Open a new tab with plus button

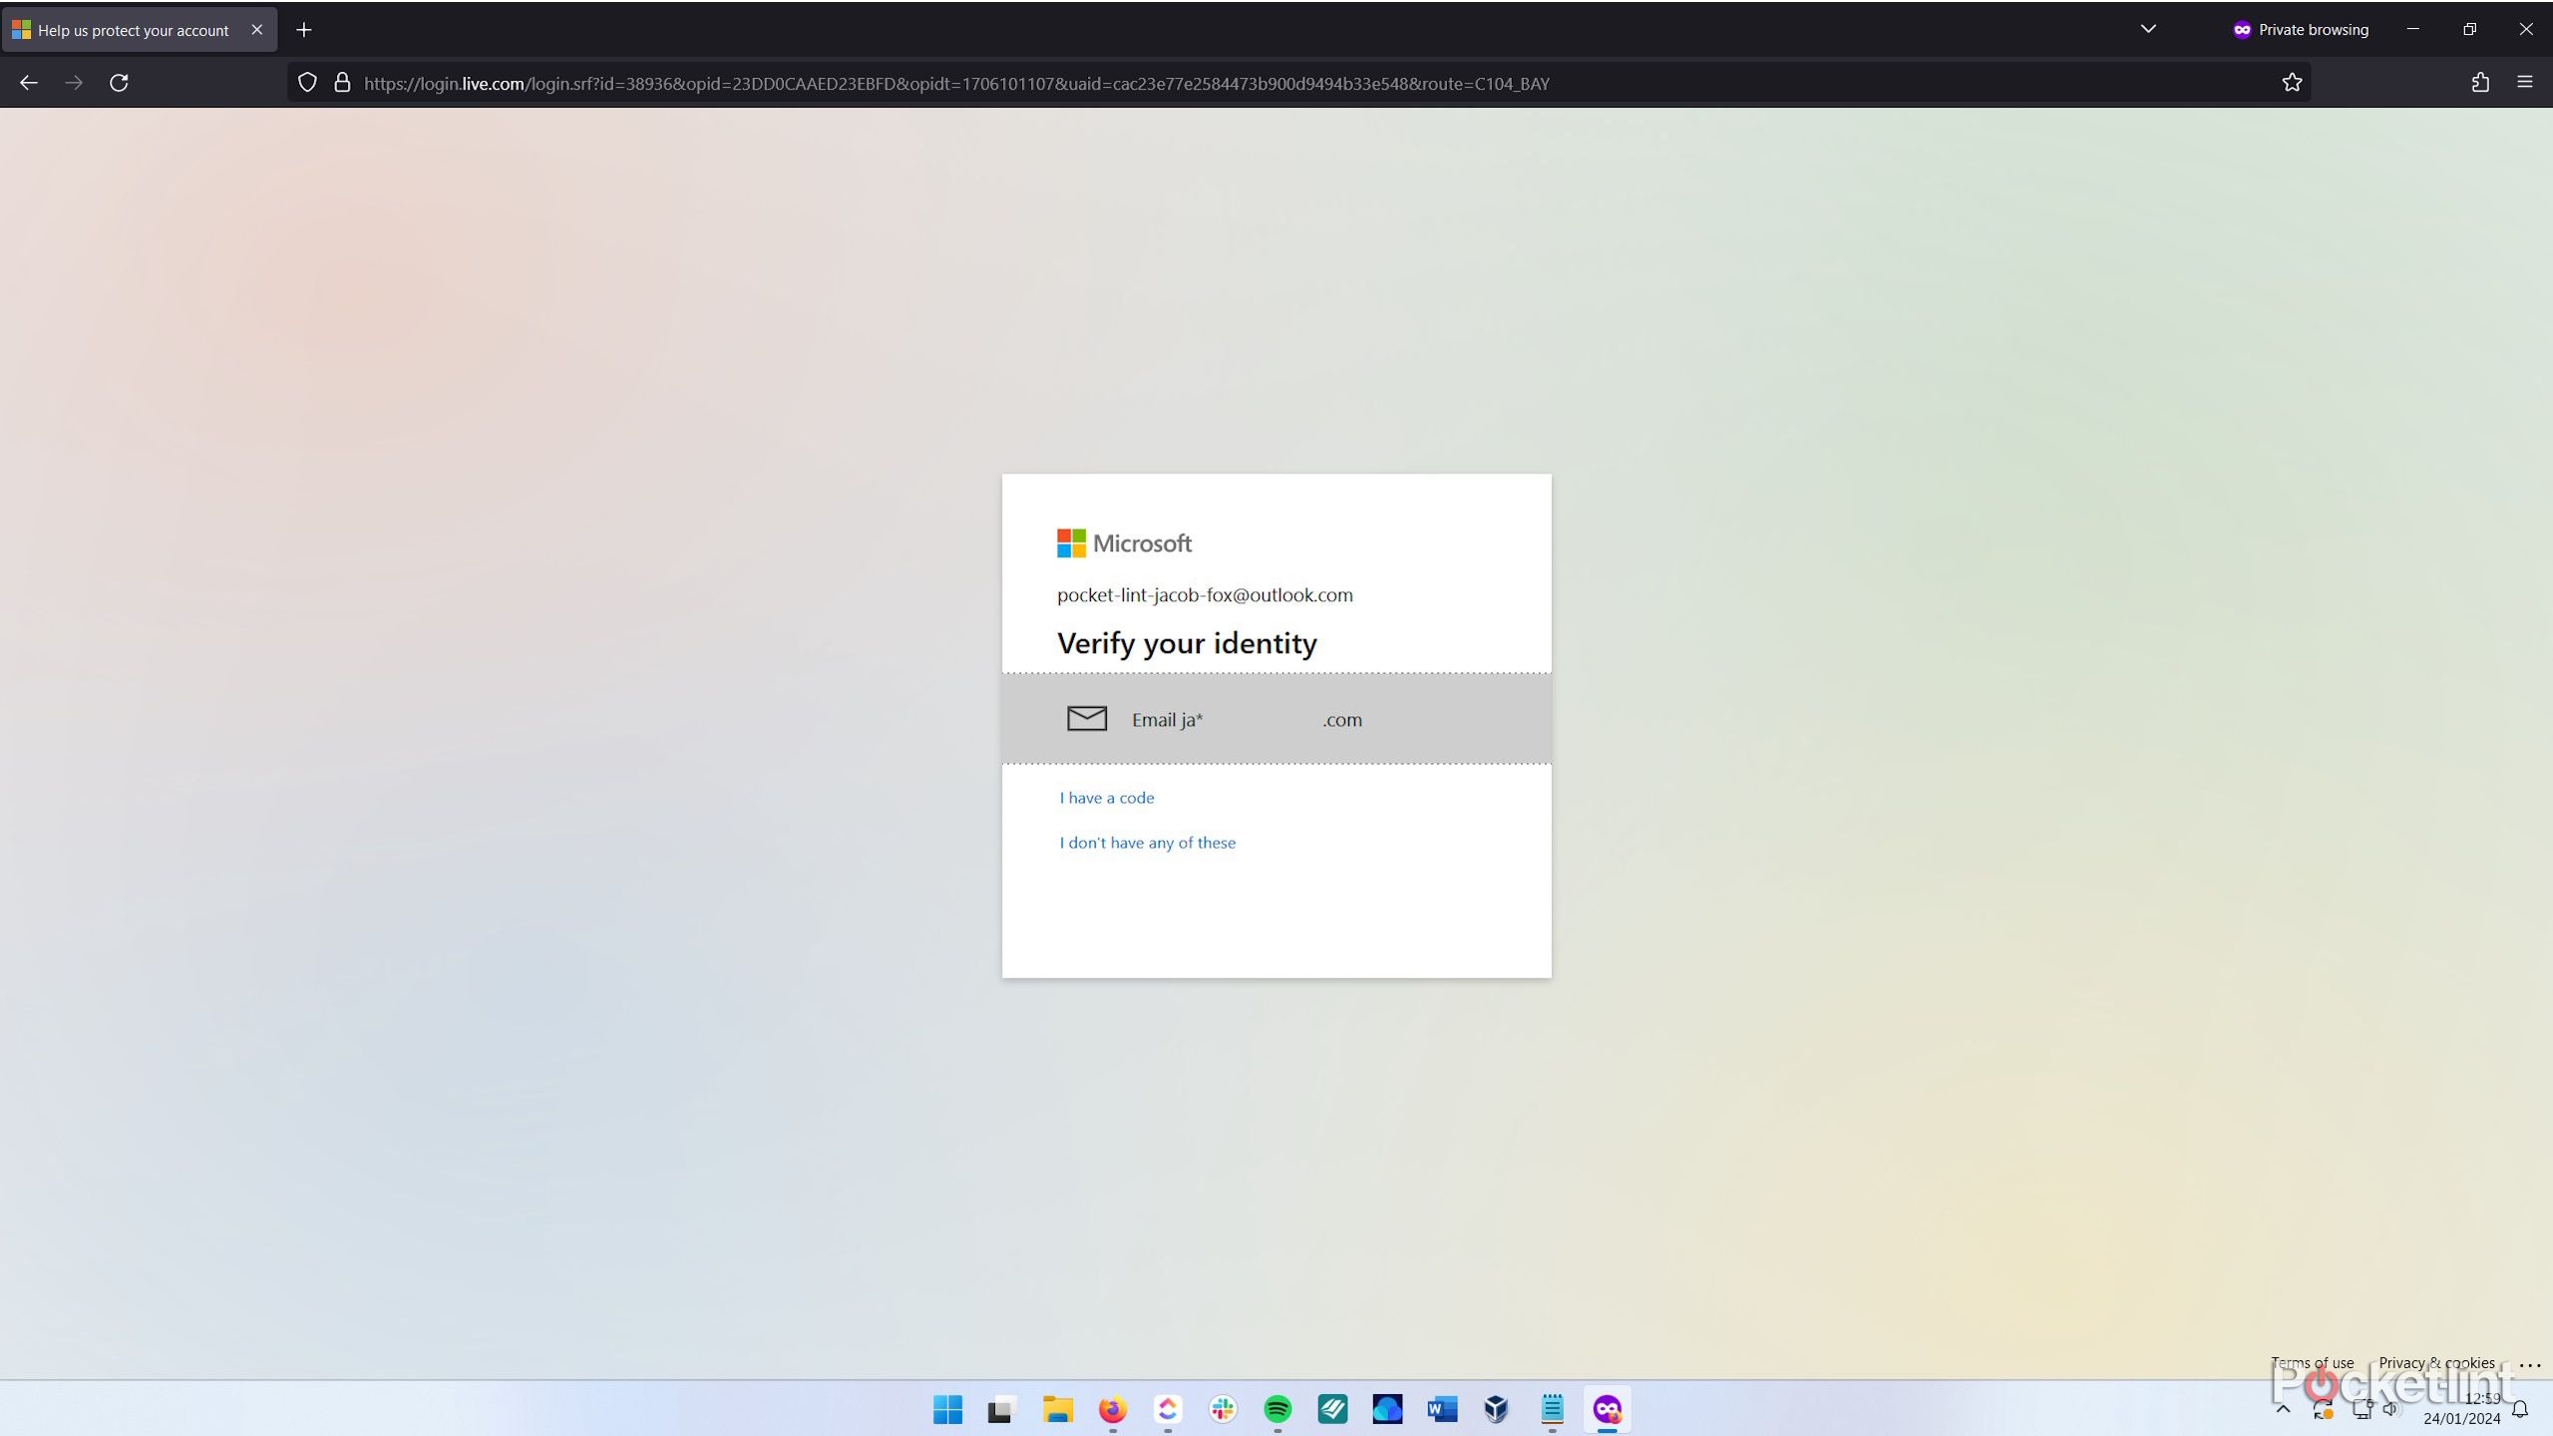(304, 30)
